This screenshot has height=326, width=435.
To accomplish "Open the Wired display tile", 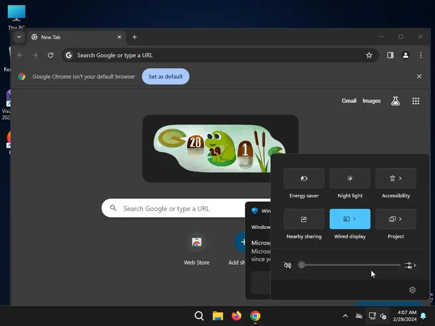I will [350, 219].
